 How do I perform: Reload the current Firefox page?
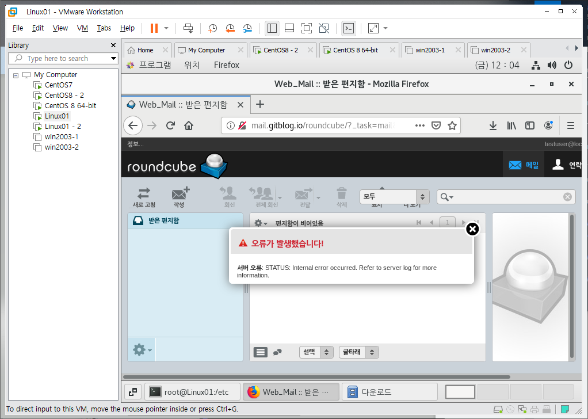[x=171, y=125]
